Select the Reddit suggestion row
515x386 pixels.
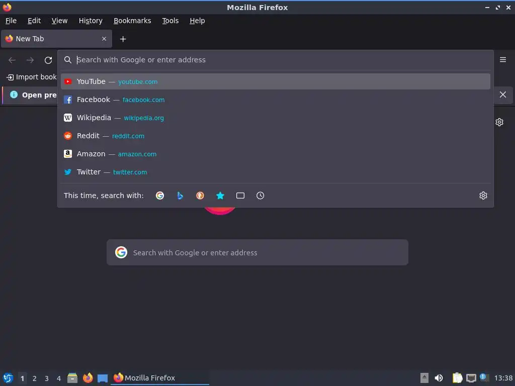(275, 136)
